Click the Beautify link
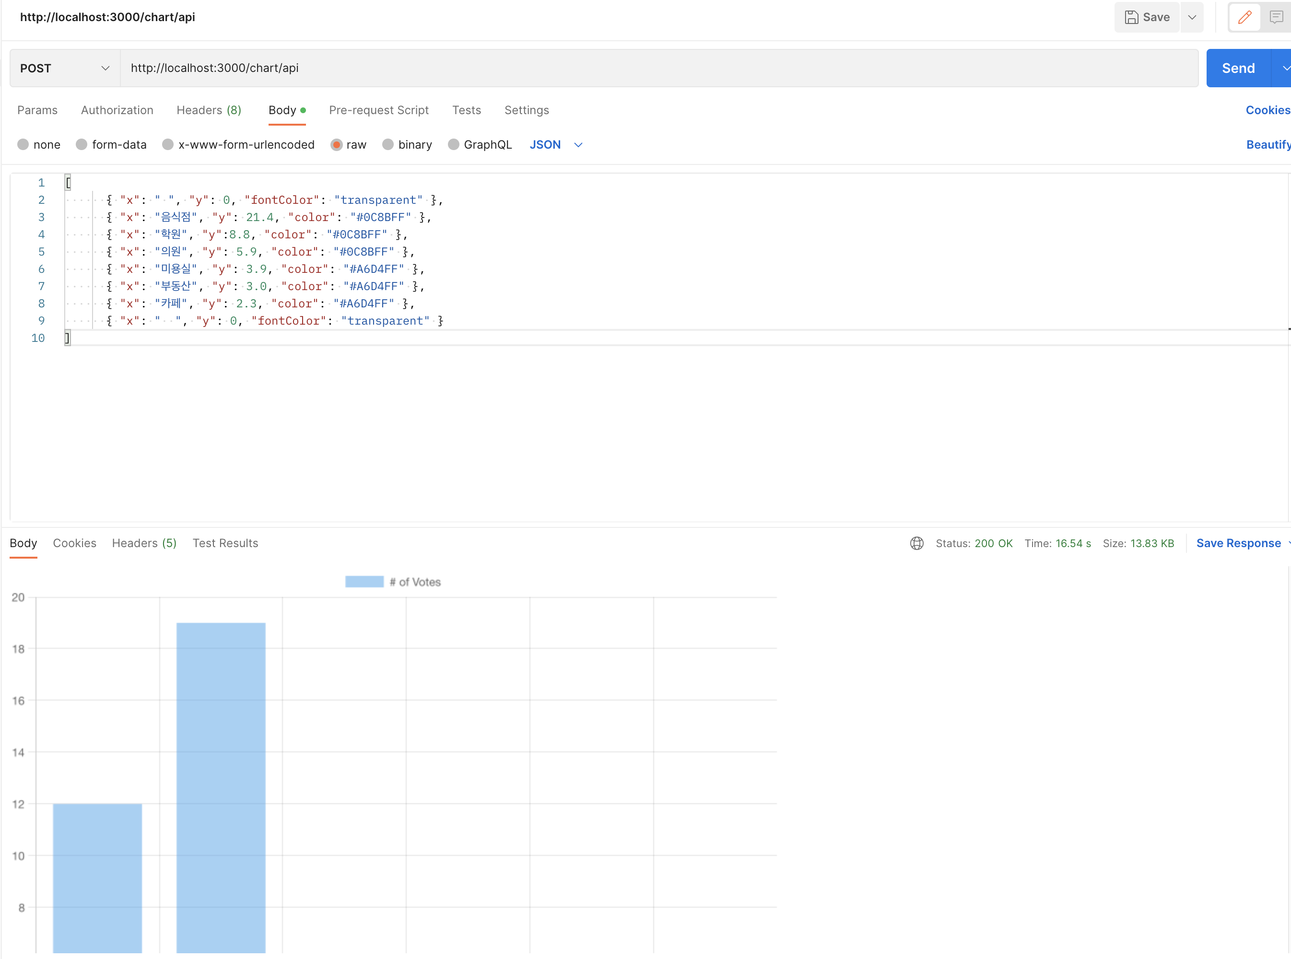The image size is (1291, 959). [1268, 144]
